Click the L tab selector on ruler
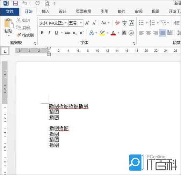Screen dimensions: 181x175 (x=5, y=51)
